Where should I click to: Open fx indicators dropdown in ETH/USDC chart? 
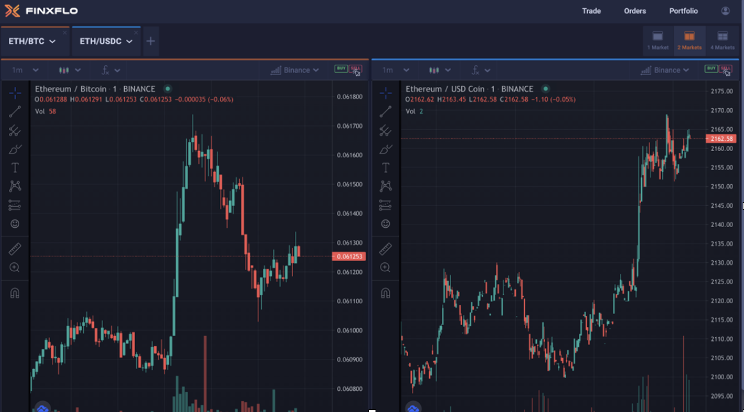[x=482, y=70]
